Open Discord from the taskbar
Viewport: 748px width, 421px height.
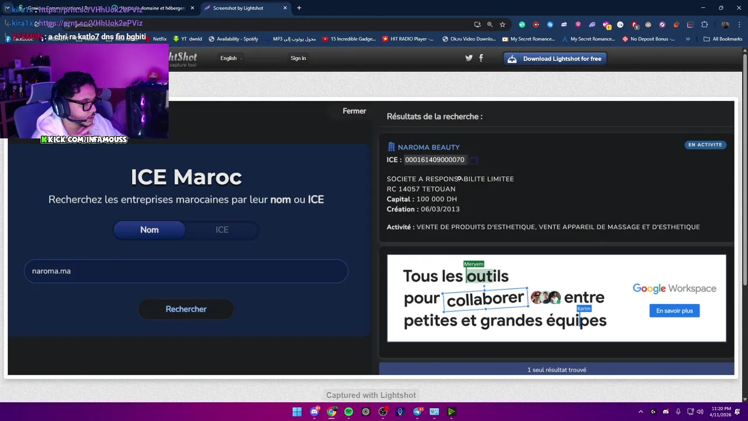(314, 412)
